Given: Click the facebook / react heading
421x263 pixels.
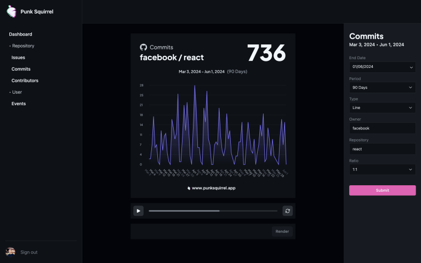Looking at the screenshot, I should click(172, 58).
